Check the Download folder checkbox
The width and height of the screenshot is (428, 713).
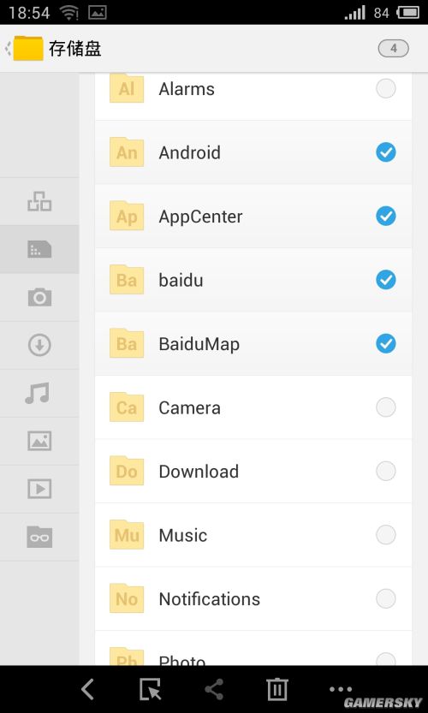386,471
